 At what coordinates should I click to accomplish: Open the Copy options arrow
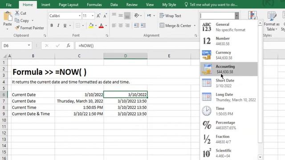click(x=33, y=20)
